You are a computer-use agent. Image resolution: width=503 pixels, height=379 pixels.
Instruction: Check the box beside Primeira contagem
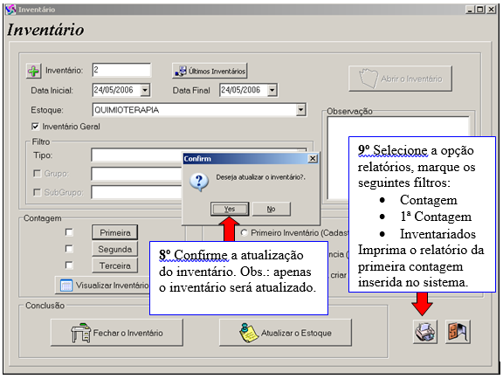point(69,232)
